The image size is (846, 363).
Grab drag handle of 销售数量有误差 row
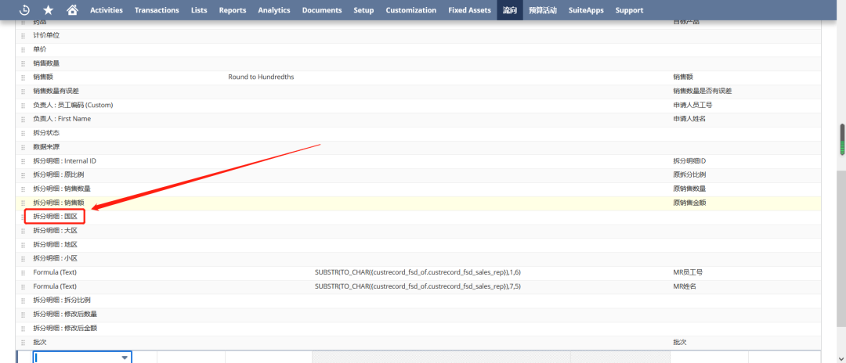[x=23, y=92]
